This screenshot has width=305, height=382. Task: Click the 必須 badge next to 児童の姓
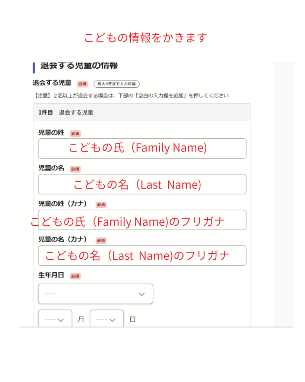[x=75, y=134]
